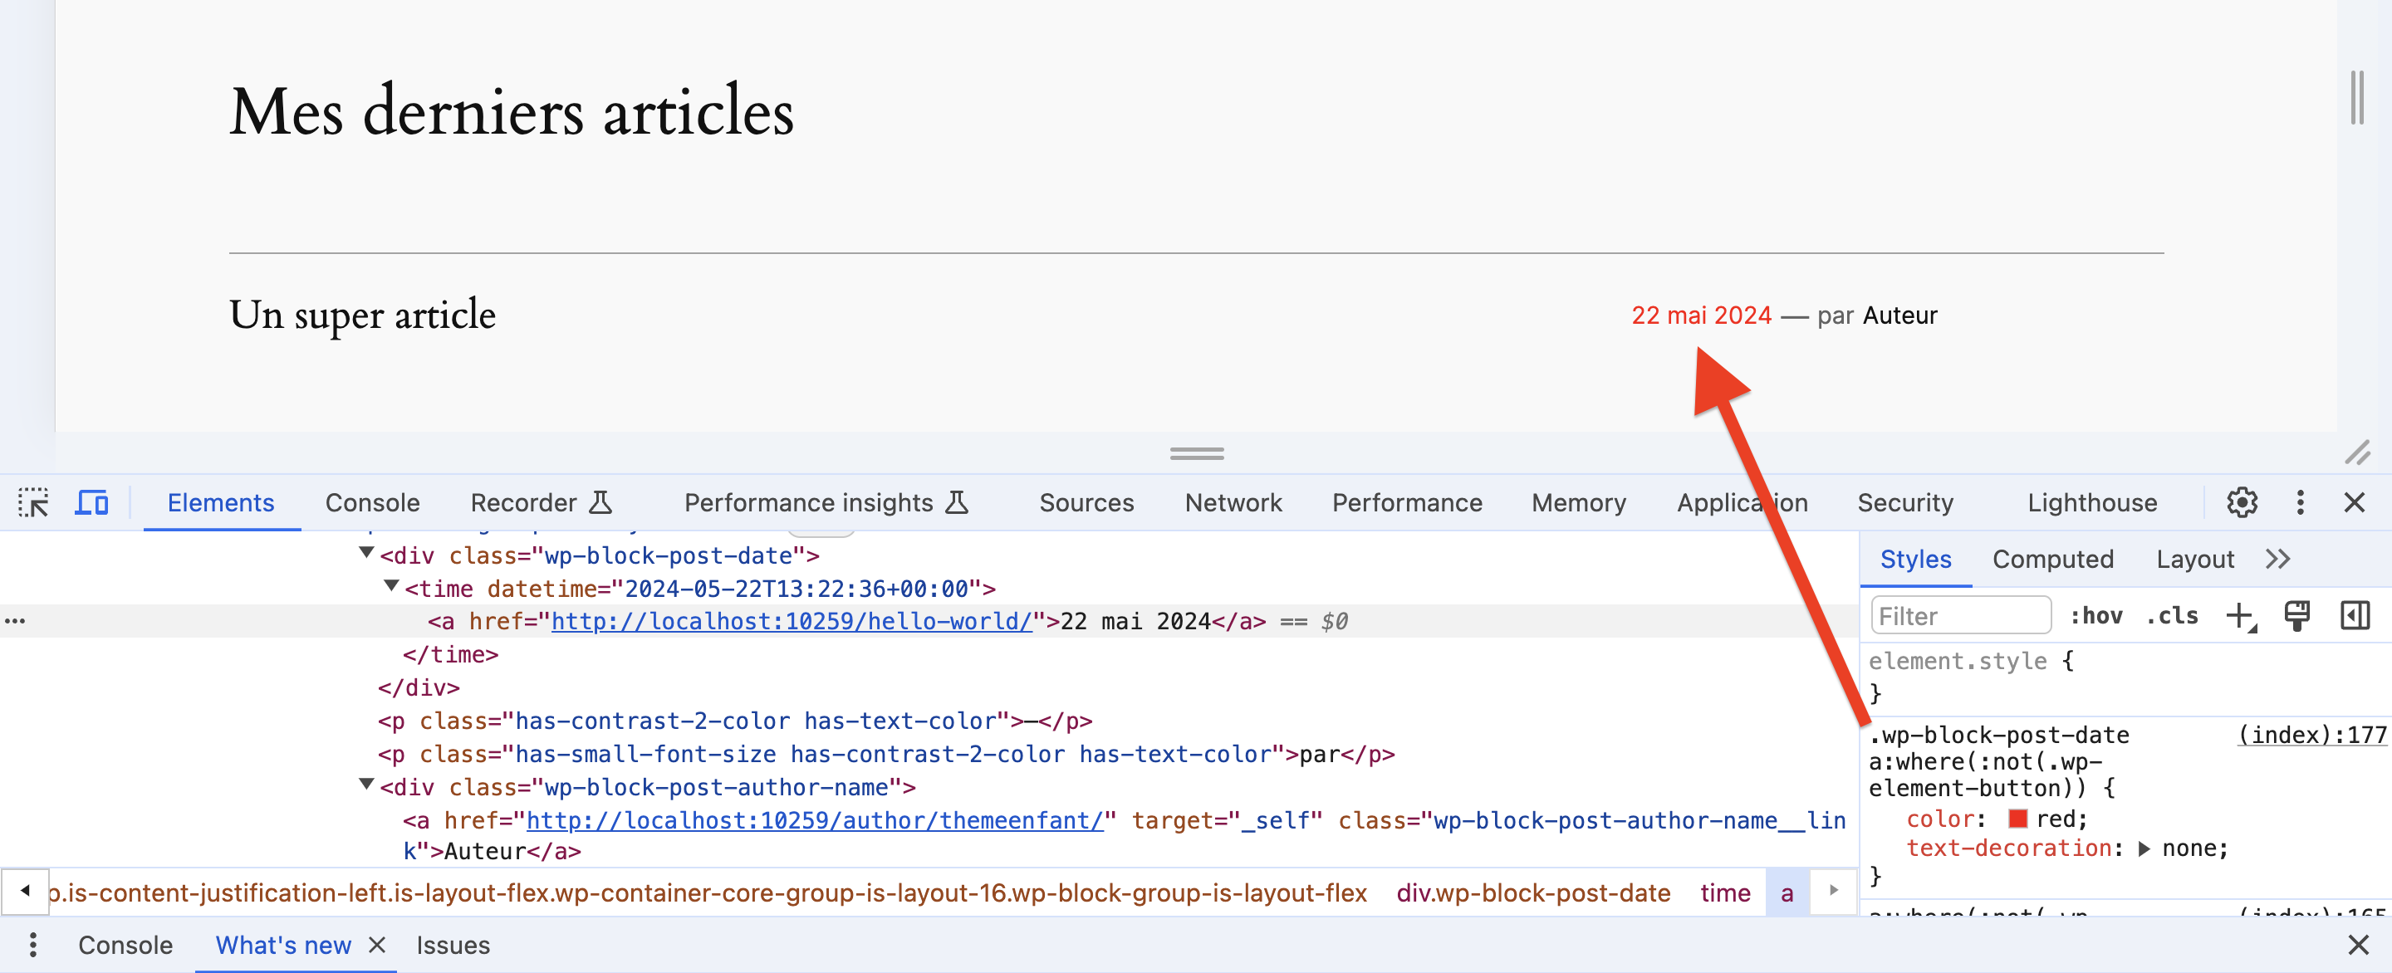
Task: Toggle common rendering emulations icon
Action: pyautogui.click(x=2297, y=615)
